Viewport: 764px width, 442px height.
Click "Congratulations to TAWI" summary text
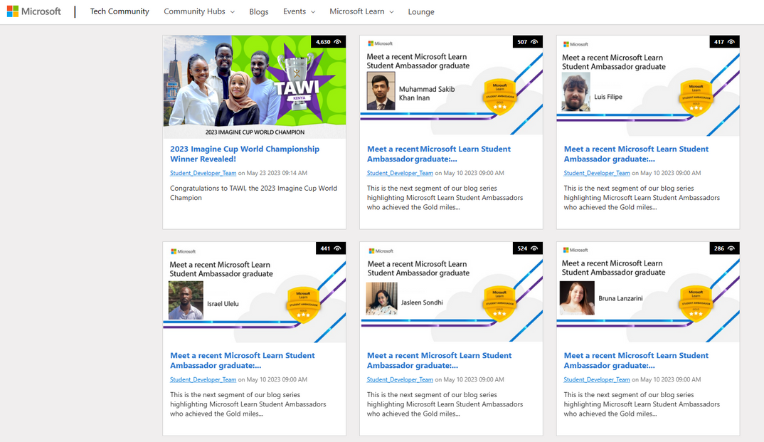point(253,193)
